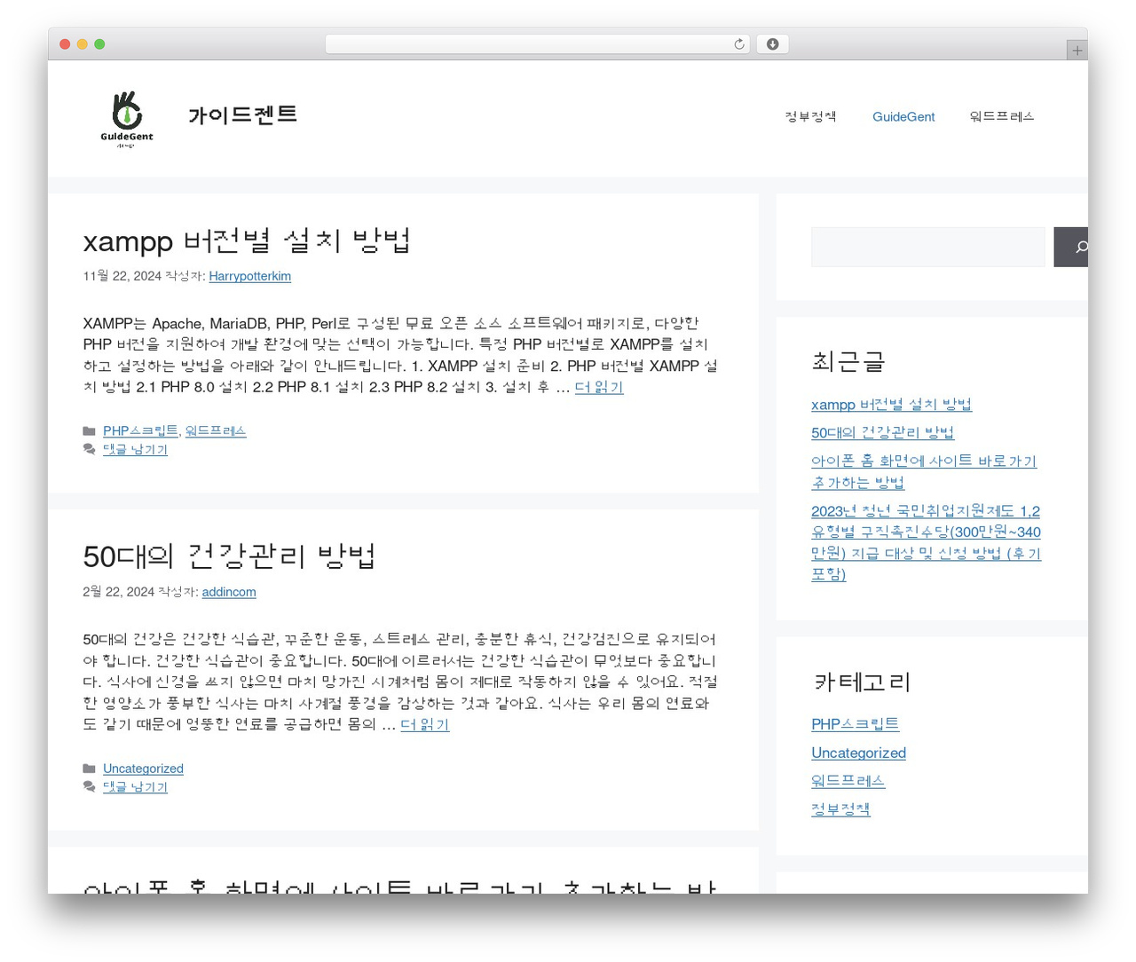1136x962 pixels.
Task: Maximize the browser window with green button
Action: tap(99, 44)
